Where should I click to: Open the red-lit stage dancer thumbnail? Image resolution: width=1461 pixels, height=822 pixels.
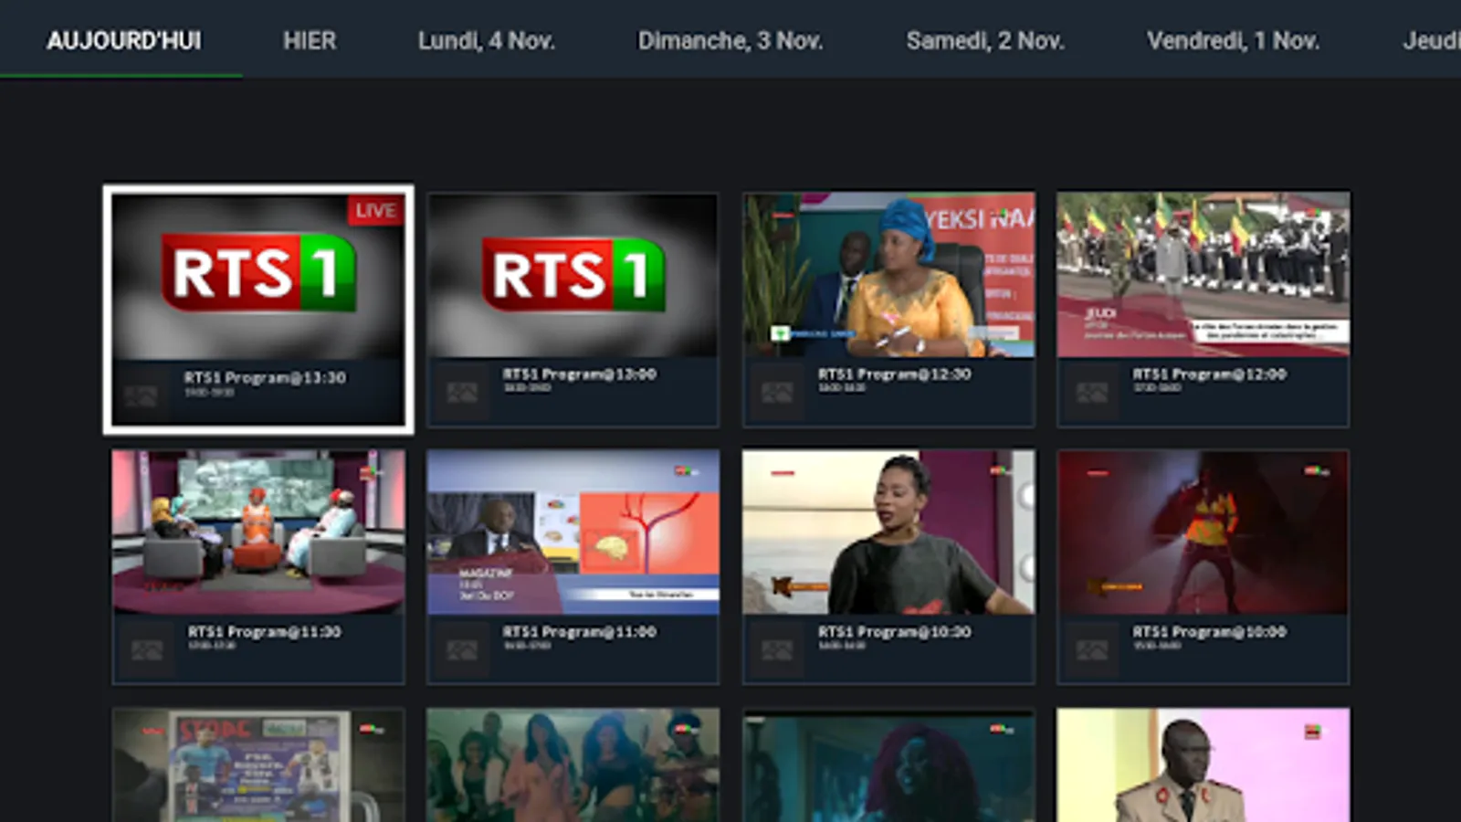click(x=1203, y=532)
